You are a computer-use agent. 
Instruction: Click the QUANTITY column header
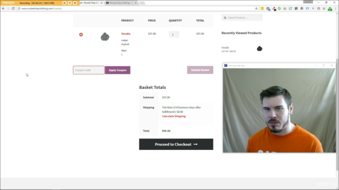point(175,21)
